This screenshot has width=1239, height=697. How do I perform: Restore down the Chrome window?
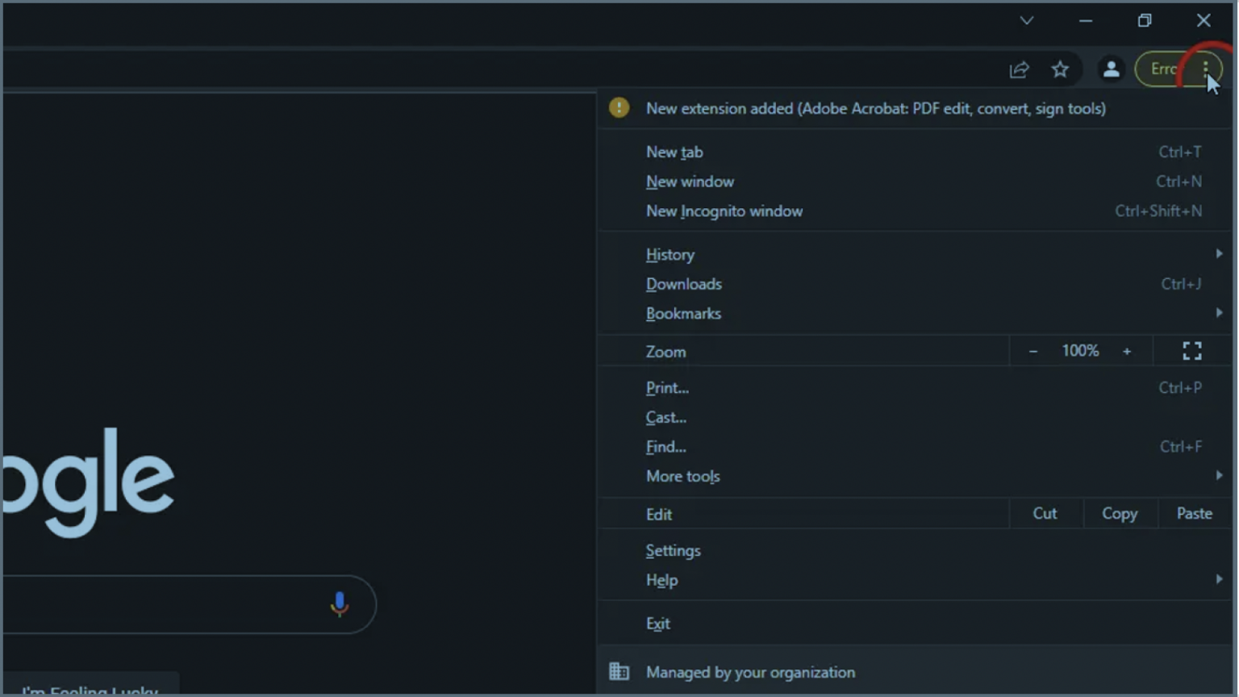pos(1145,21)
